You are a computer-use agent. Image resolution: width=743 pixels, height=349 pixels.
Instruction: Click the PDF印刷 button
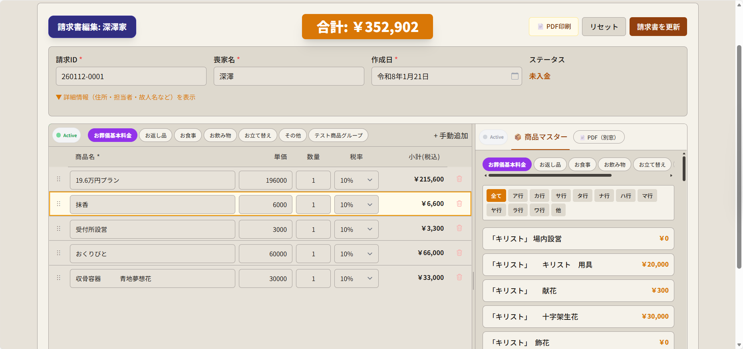[553, 27]
